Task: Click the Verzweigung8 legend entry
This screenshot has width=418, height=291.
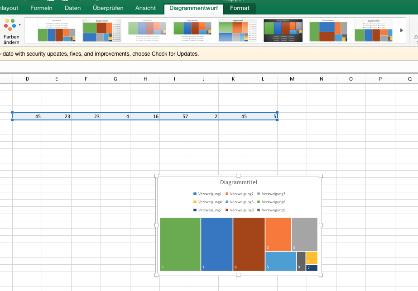Action: [243, 210]
